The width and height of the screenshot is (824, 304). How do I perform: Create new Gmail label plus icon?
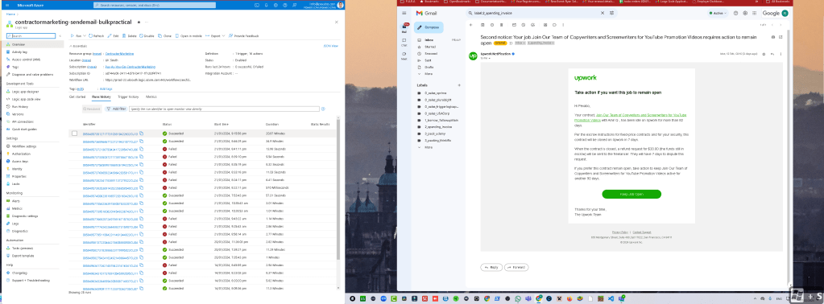[x=459, y=85]
